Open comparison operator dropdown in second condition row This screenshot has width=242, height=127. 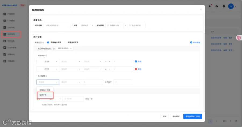tap(107, 69)
